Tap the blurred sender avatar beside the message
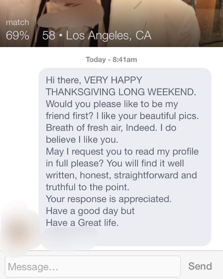 pyautogui.click(x=20, y=226)
